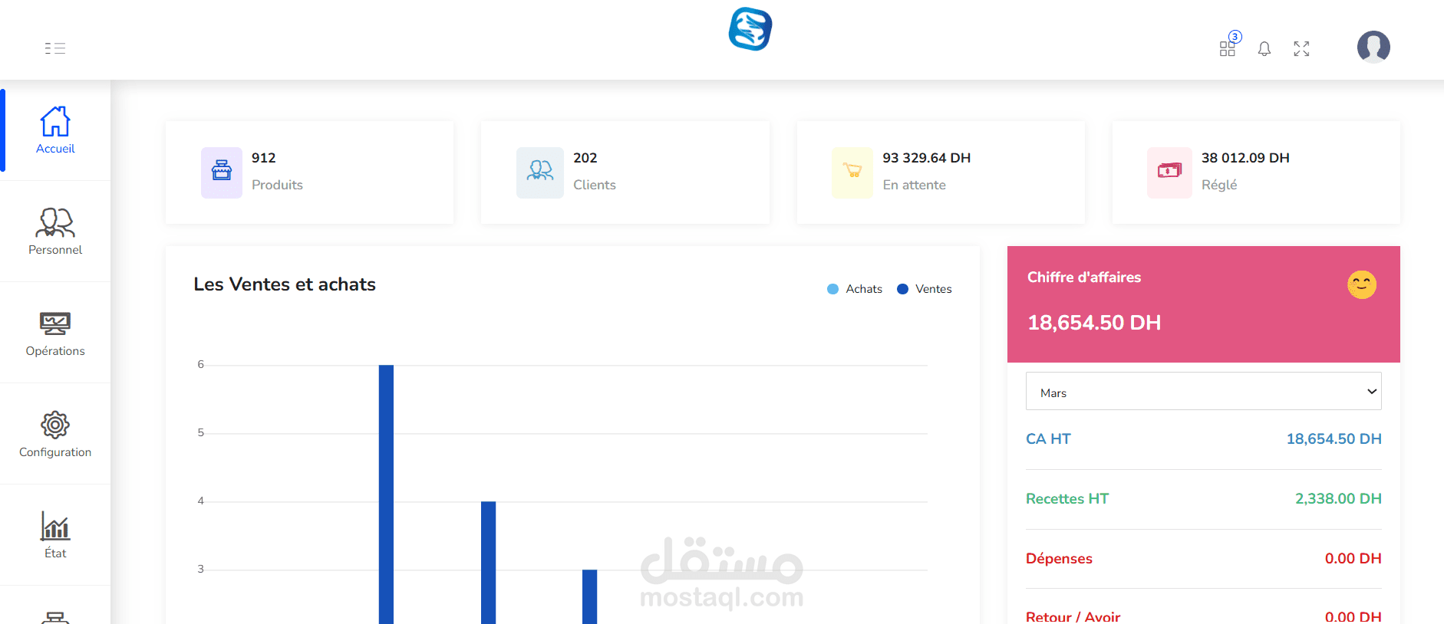
Task: Click the Chiffre d'affaires heading
Action: point(1084,278)
